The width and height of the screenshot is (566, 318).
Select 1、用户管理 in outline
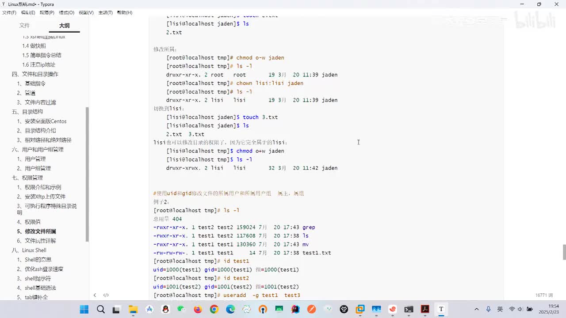[31, 159]
